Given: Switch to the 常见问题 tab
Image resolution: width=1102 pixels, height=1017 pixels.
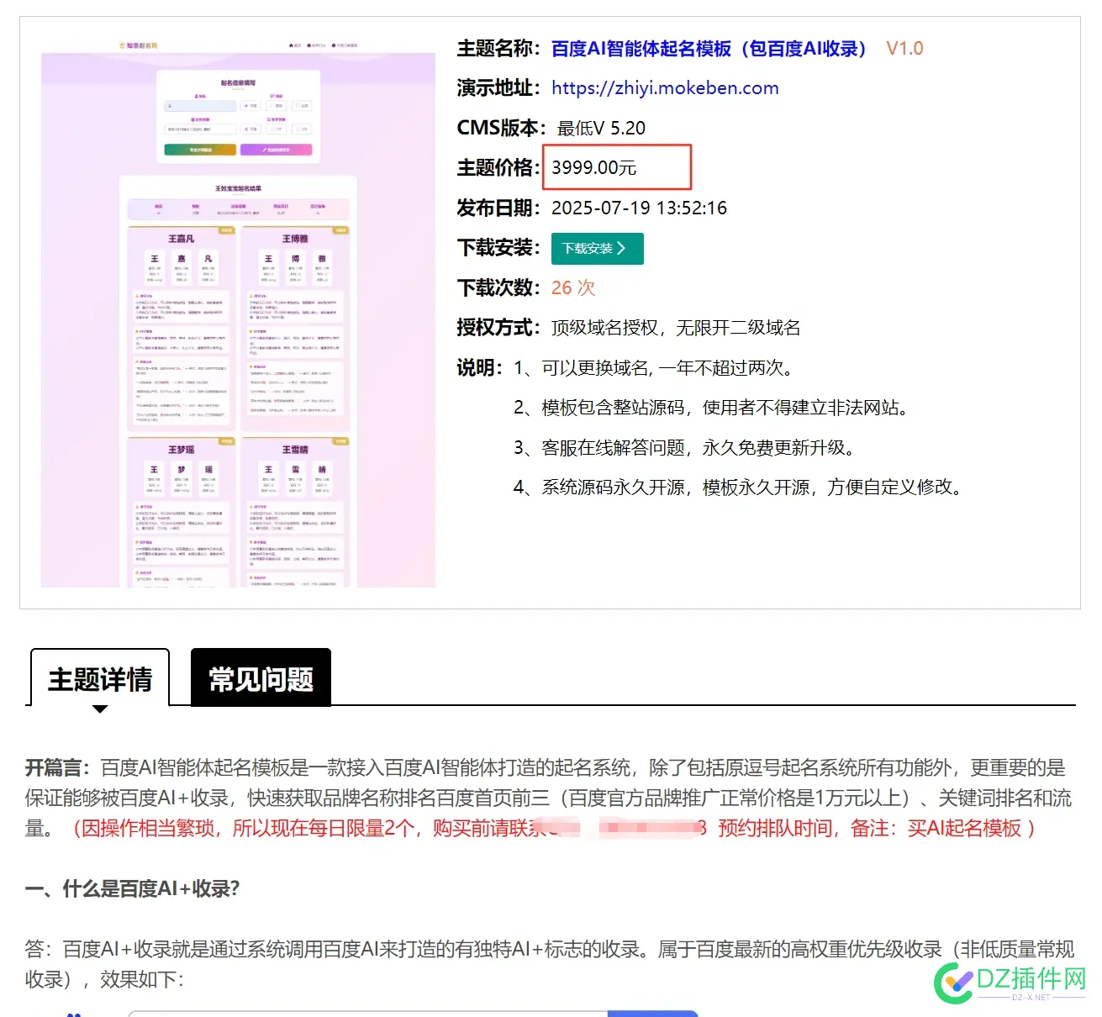Looking at the screenshot, I should 261,677.
